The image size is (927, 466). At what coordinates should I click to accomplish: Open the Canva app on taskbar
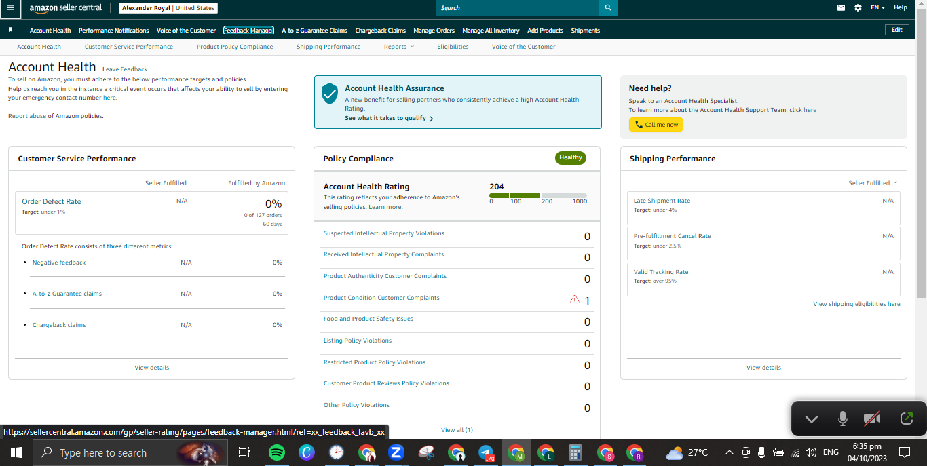click(x=307, y=452)
